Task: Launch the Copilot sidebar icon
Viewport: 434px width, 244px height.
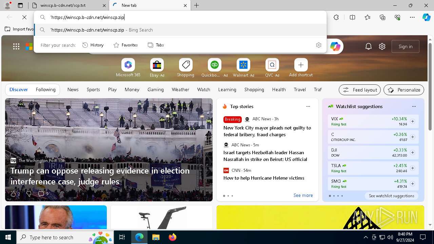Action: click(427, 17)
